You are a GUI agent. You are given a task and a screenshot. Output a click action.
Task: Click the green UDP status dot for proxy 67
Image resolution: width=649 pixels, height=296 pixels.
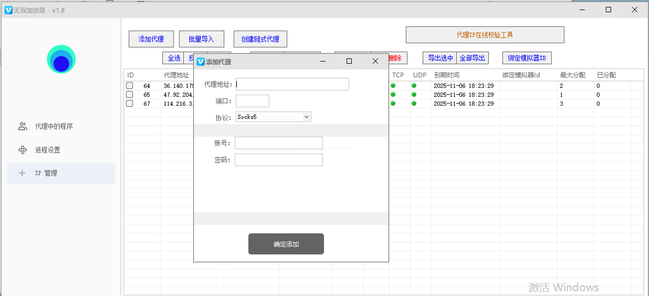pos(414,103)
